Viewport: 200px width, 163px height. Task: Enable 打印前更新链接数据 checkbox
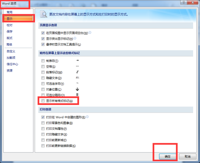43,146
